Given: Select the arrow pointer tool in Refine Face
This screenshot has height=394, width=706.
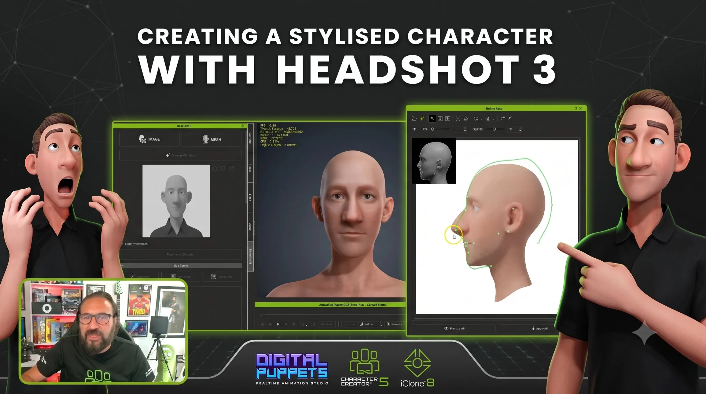Looking at the screenshot, I should [432, 119].
